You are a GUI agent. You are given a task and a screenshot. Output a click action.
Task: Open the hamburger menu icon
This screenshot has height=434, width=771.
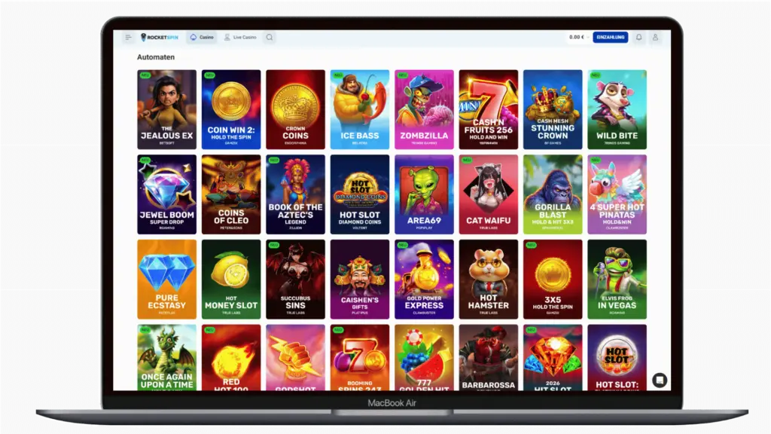(x=128, y=38)
